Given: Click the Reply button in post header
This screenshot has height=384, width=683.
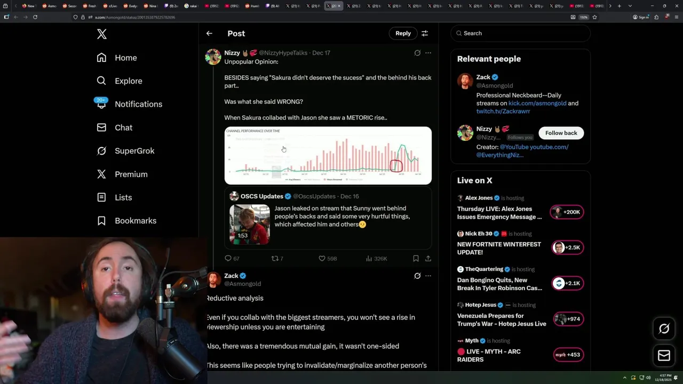Looking at the screenshot, I should (403, 33).
